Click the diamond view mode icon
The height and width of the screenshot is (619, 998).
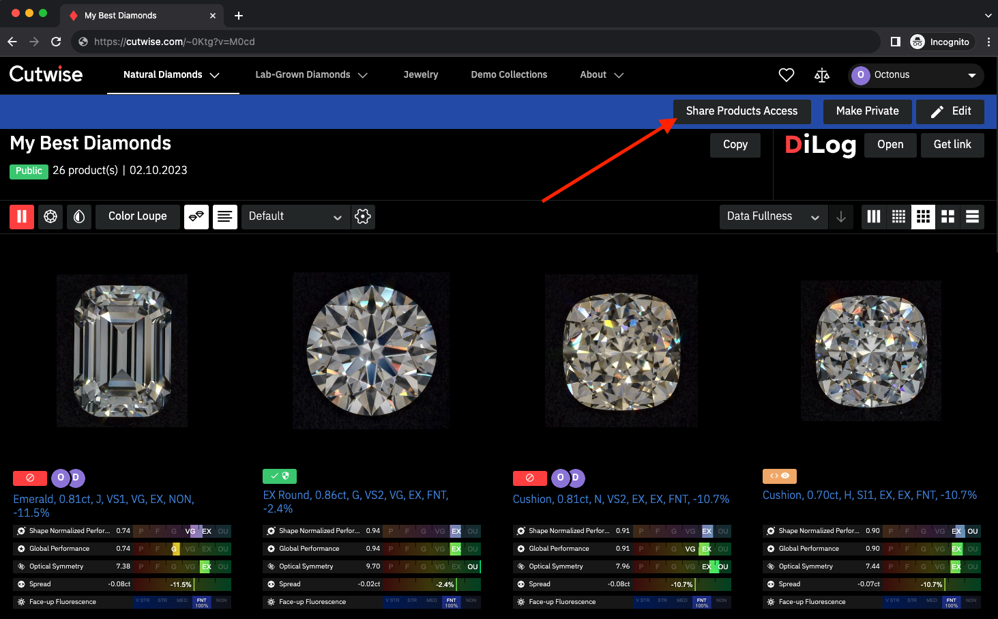(x=50, y=216)
